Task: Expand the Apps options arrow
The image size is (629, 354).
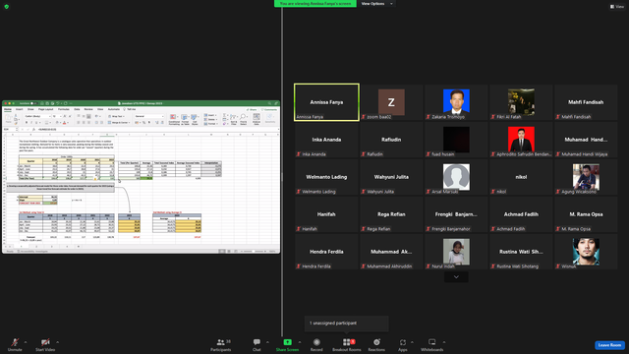Action: (412, 342)
